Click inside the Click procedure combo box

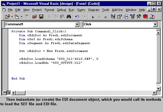point(120,24)
